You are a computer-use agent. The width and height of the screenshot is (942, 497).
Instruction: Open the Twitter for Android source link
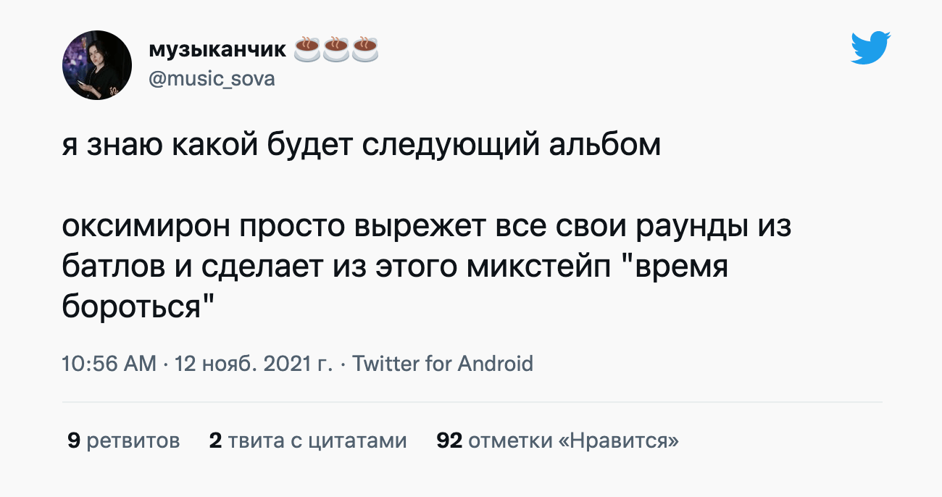(443, 363)
